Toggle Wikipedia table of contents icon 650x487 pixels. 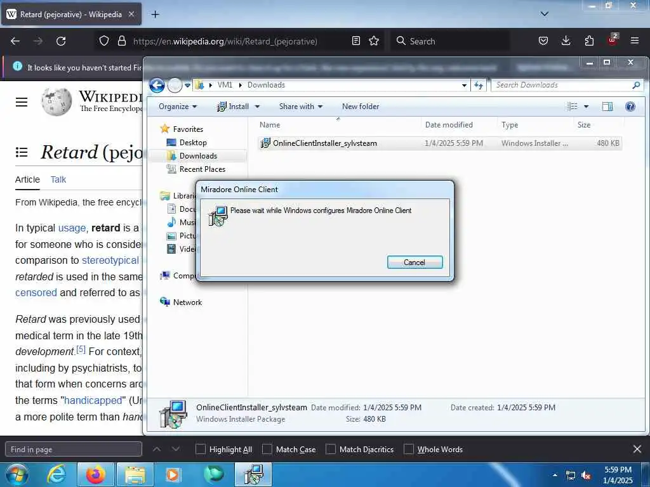pos(22,152)
